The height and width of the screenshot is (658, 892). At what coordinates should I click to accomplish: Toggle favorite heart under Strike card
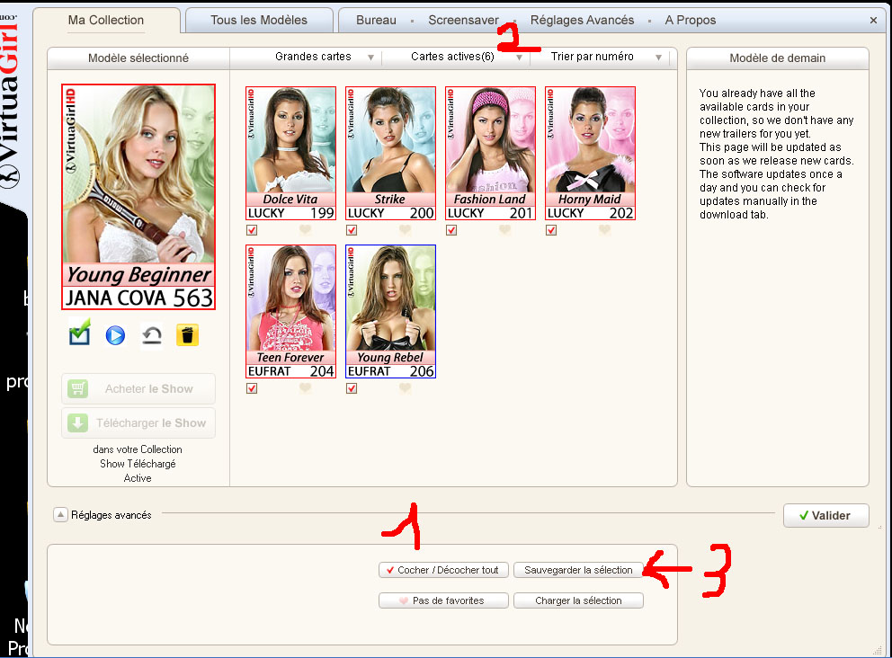pos(405,230)
